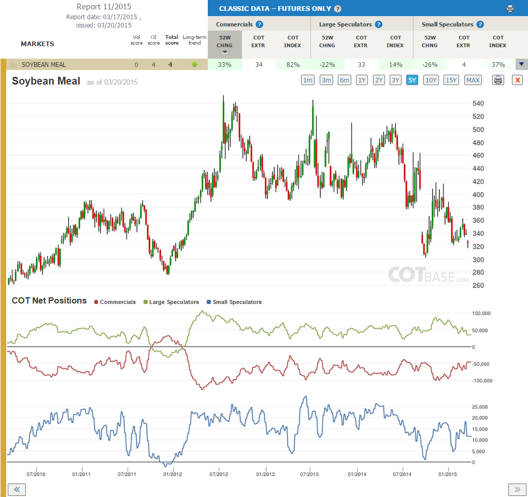Image resolution: width=528 pixels, height=497 pixels.
Task: Go to the previous page arrow
Action: [x=17, y=489]
